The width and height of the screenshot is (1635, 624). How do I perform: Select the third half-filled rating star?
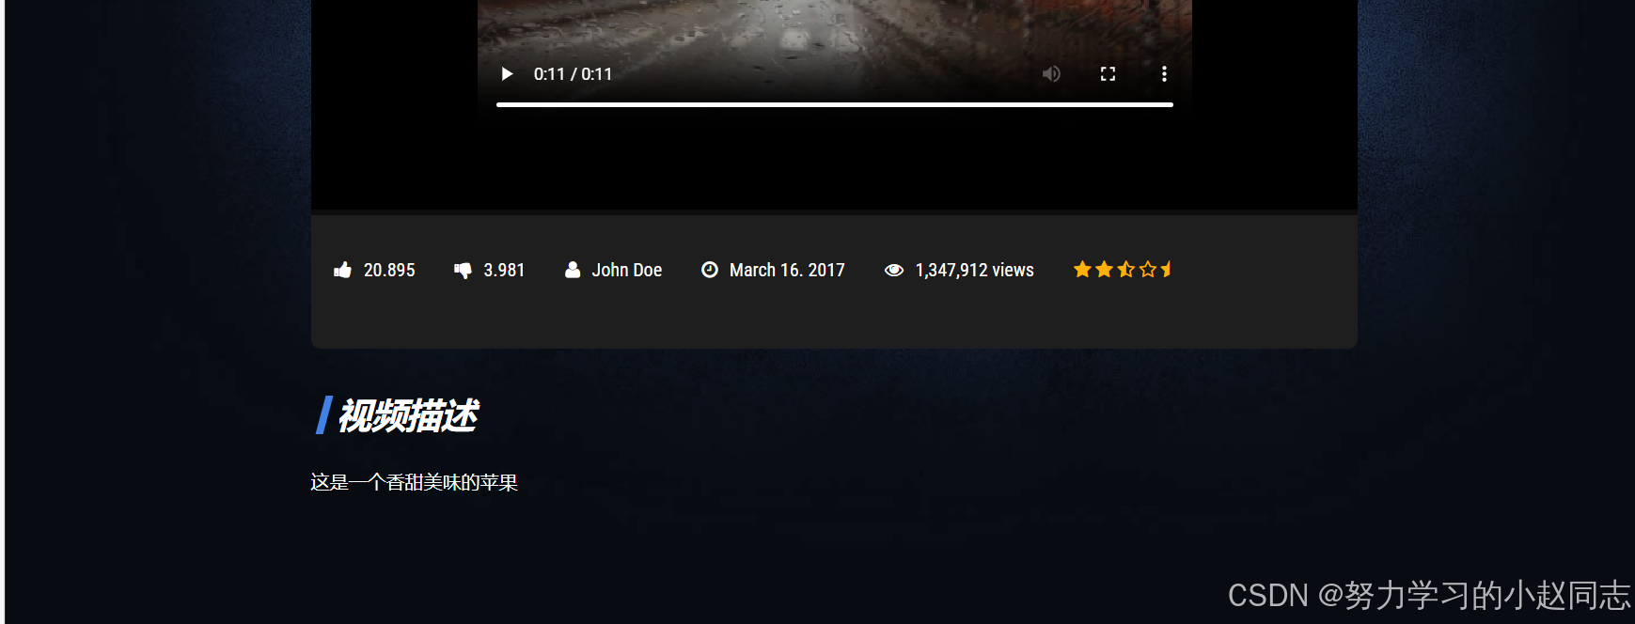tap(1125, 270)
